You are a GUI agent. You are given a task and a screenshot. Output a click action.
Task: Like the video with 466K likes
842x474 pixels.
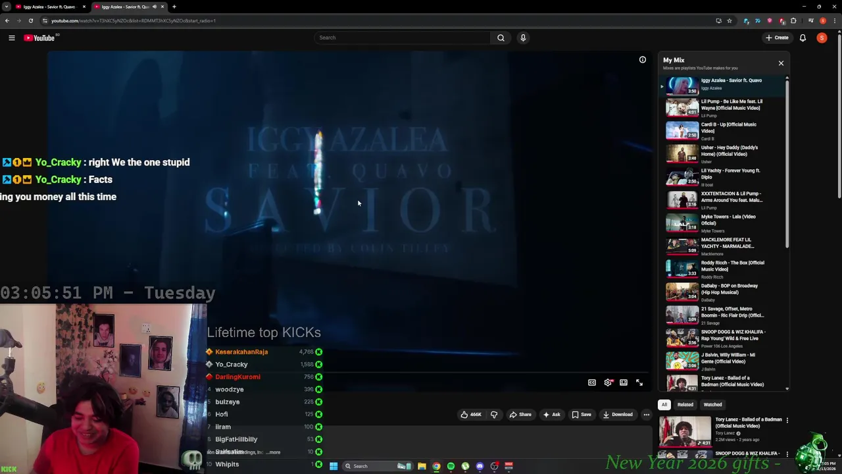click(471, 415)
